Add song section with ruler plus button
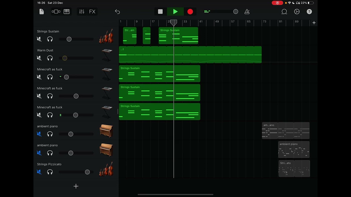This screenshot has width=351, height=197. point(314,23)
